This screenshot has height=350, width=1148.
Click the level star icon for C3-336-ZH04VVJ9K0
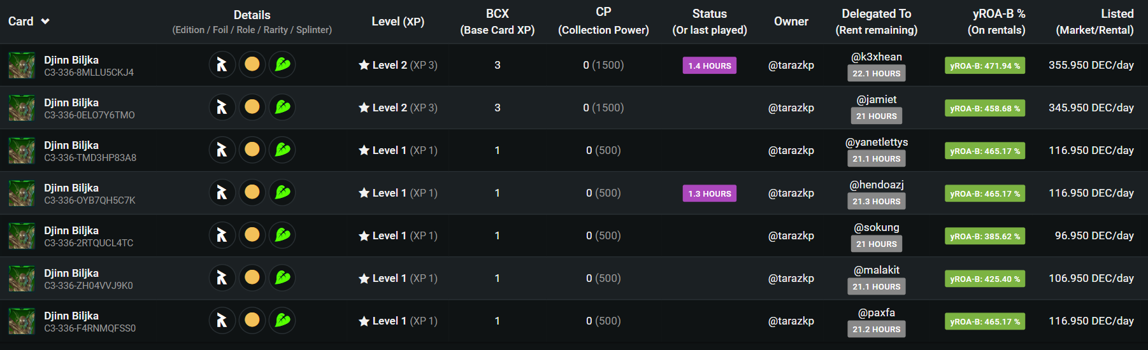tap(364, 278)
